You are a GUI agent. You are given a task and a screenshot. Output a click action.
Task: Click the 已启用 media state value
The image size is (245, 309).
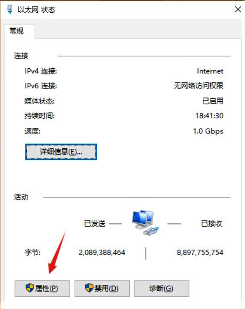click(213, 101)
